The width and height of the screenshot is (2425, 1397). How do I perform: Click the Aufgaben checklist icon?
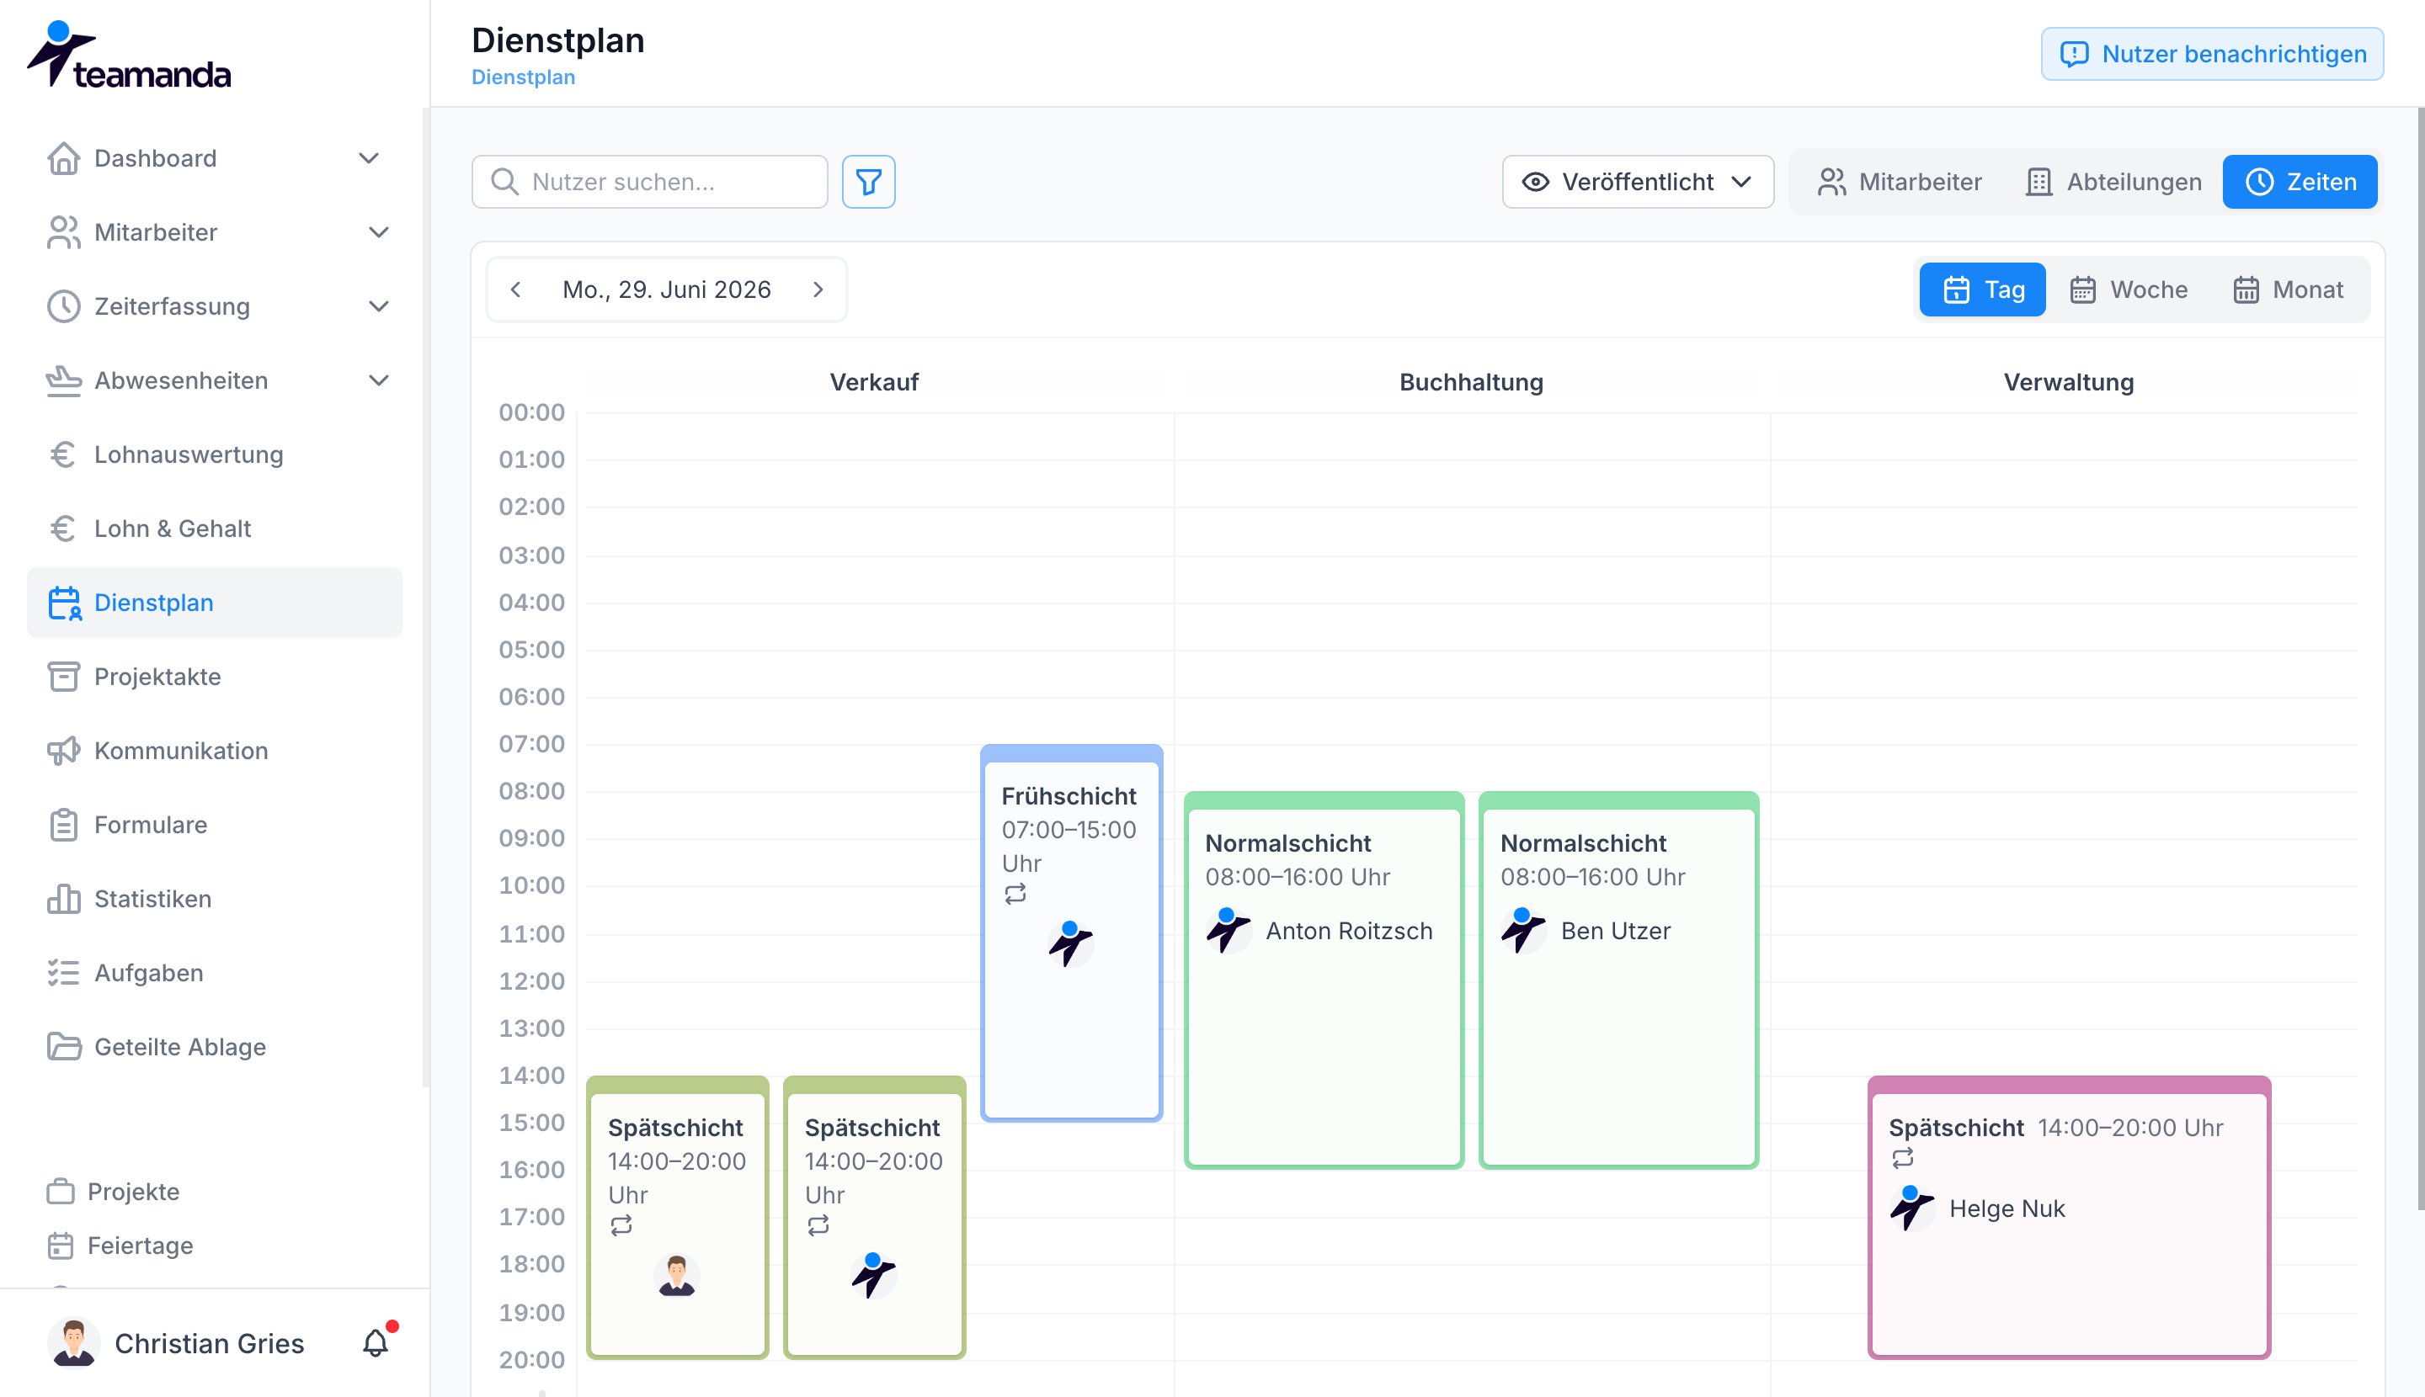tap(63, 972)
